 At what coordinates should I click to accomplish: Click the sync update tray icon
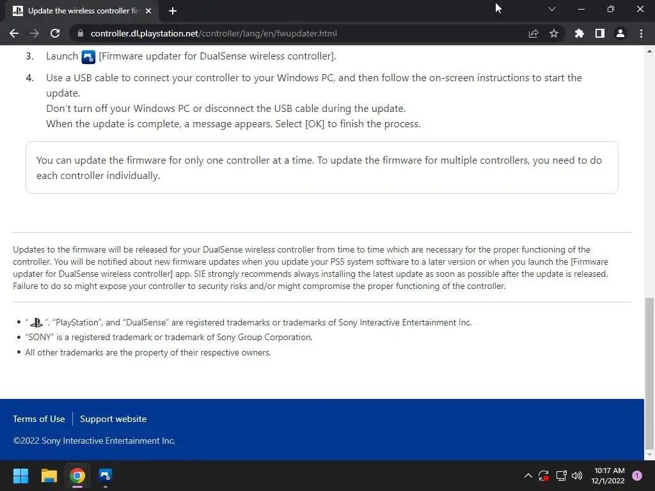[x=544, y=476]
